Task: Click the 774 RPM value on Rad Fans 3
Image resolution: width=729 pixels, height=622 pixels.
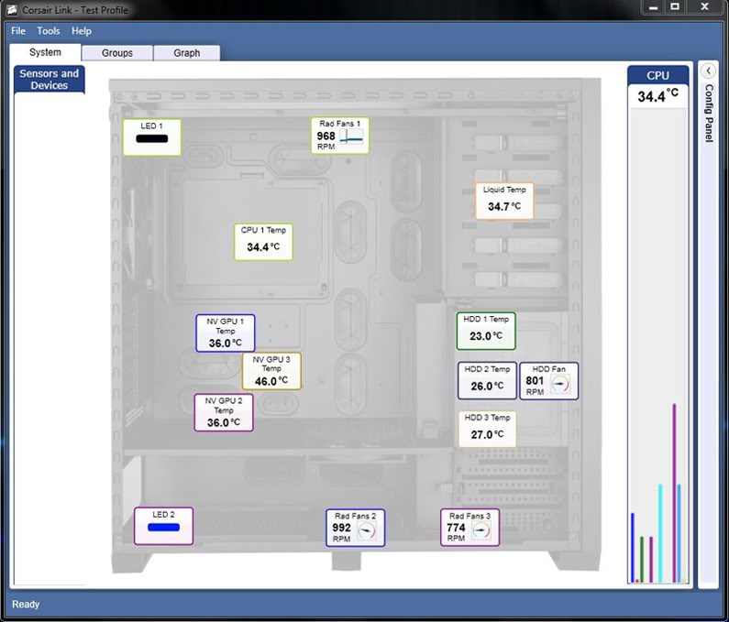Action: point(456,528)
